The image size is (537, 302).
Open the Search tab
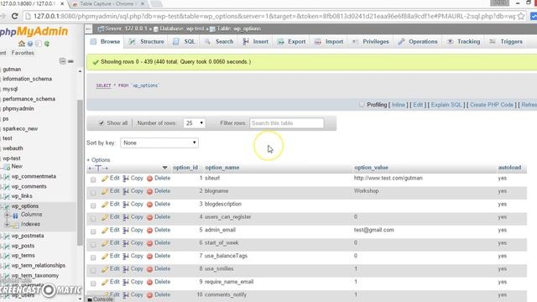[219, 41]
